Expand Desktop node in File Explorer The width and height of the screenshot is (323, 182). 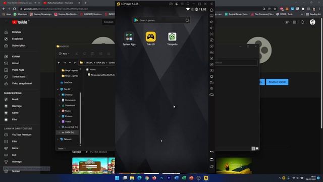pos(60,95)
